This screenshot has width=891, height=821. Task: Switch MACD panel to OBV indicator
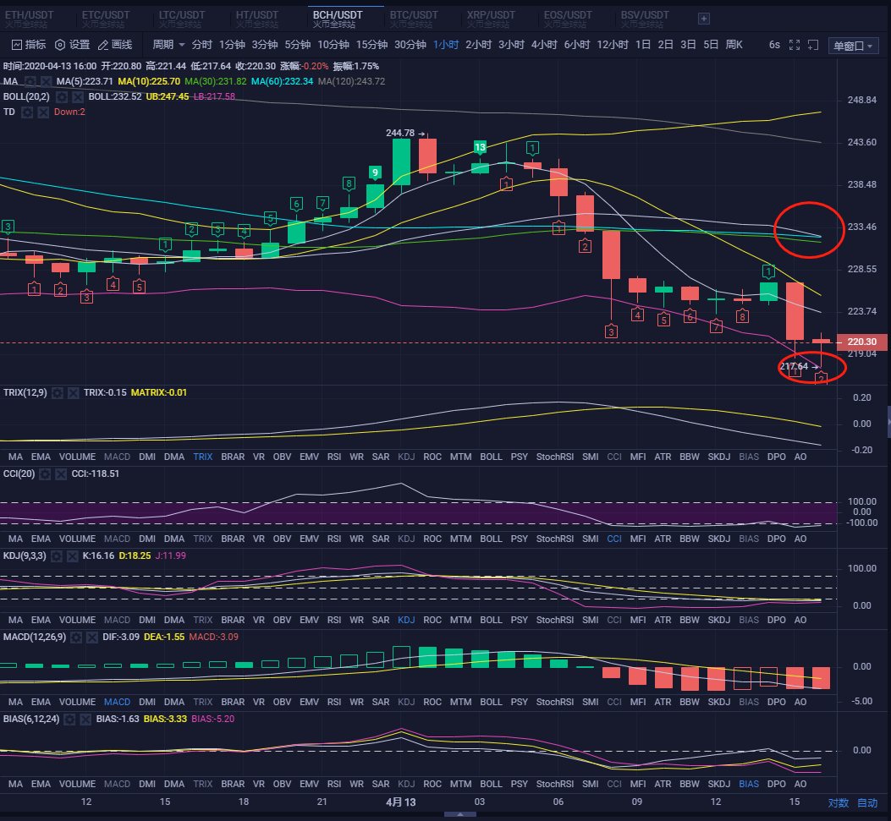(282, 703)
